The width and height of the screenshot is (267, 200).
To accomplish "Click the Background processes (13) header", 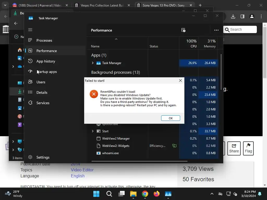I will pyautogui.click(x=116, y=72).
